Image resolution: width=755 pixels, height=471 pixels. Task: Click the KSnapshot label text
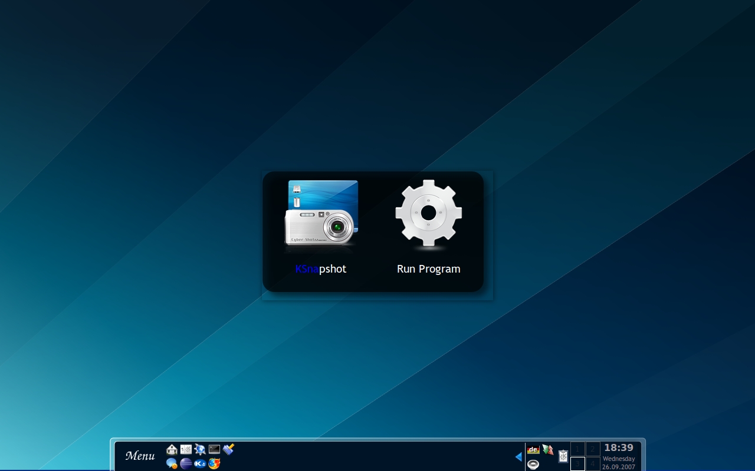(321, 269)
